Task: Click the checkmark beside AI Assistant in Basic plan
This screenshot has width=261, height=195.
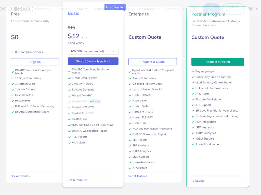Action: [x=69, y=142]
